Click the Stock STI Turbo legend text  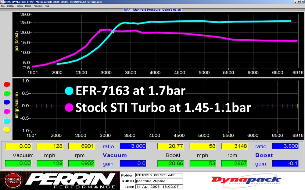pyautogui.click(x=163, y=107)
